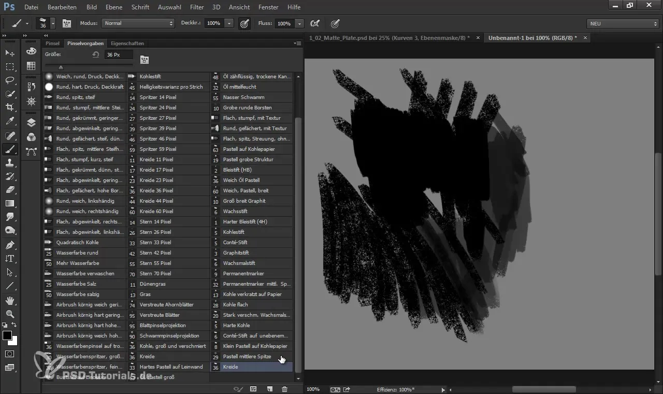Choose the Clone Stamp tool
Screen dimensions: 663x394
point(10,163)
